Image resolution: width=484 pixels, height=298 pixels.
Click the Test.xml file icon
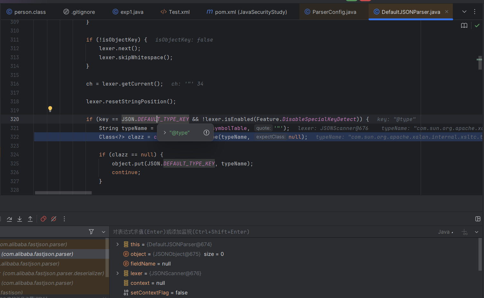[x=163, y=12]
